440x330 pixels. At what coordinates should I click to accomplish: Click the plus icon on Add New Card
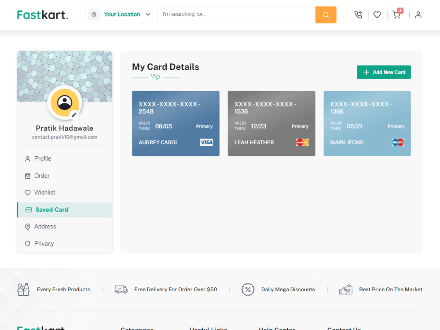click(x=366, y=72)
